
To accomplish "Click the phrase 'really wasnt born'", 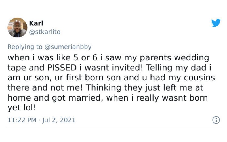I will tap(172, 98).
